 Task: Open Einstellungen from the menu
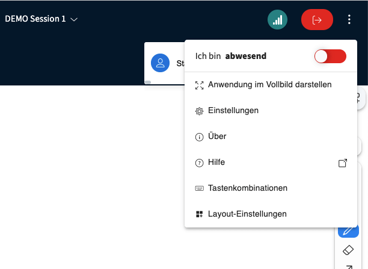click(233, 111)
